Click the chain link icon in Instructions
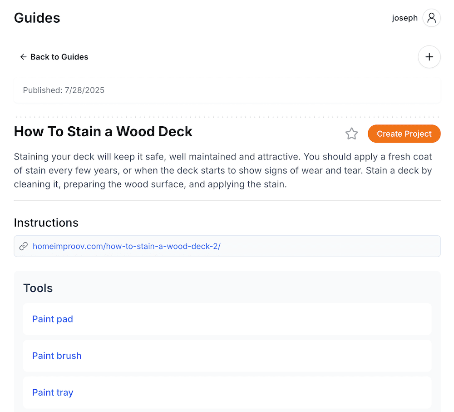This screenshot has width=454, height=412. [x=24, y=246]
